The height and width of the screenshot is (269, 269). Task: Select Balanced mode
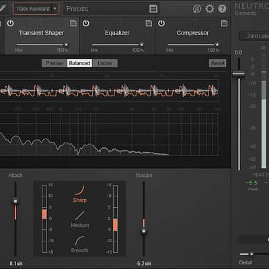point(79,63)
